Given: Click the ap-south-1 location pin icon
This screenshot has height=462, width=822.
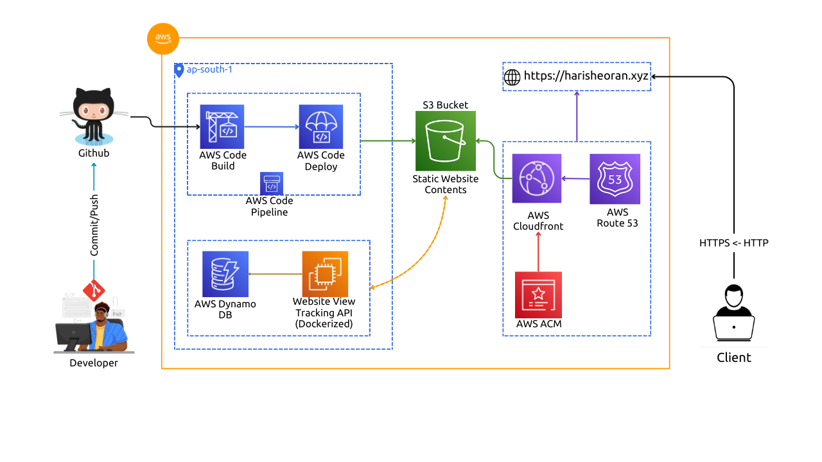Looking at the screenshot, I should click(179, 70).
